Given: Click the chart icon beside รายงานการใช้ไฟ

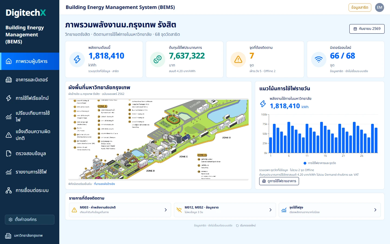Looking at the screenshot, I should tap(9, 172).
